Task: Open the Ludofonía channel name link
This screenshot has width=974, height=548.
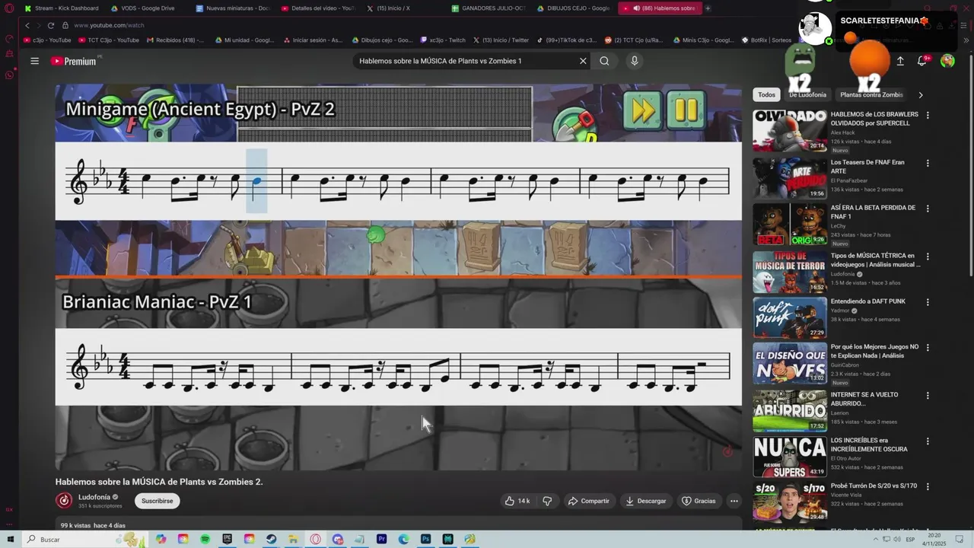Action: tap(94, 497)
